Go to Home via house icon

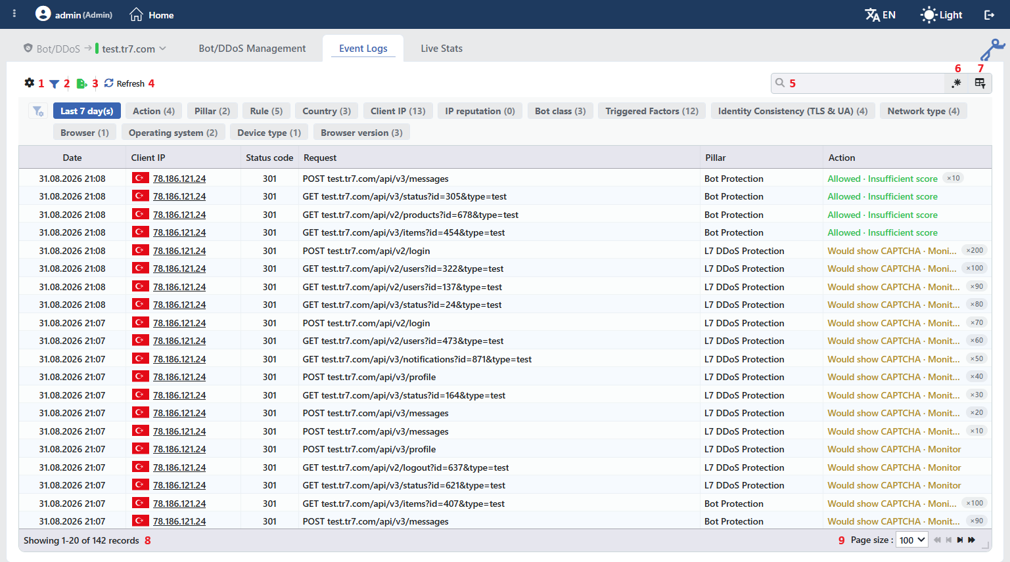pyautogui.click(x=136, y=14)
